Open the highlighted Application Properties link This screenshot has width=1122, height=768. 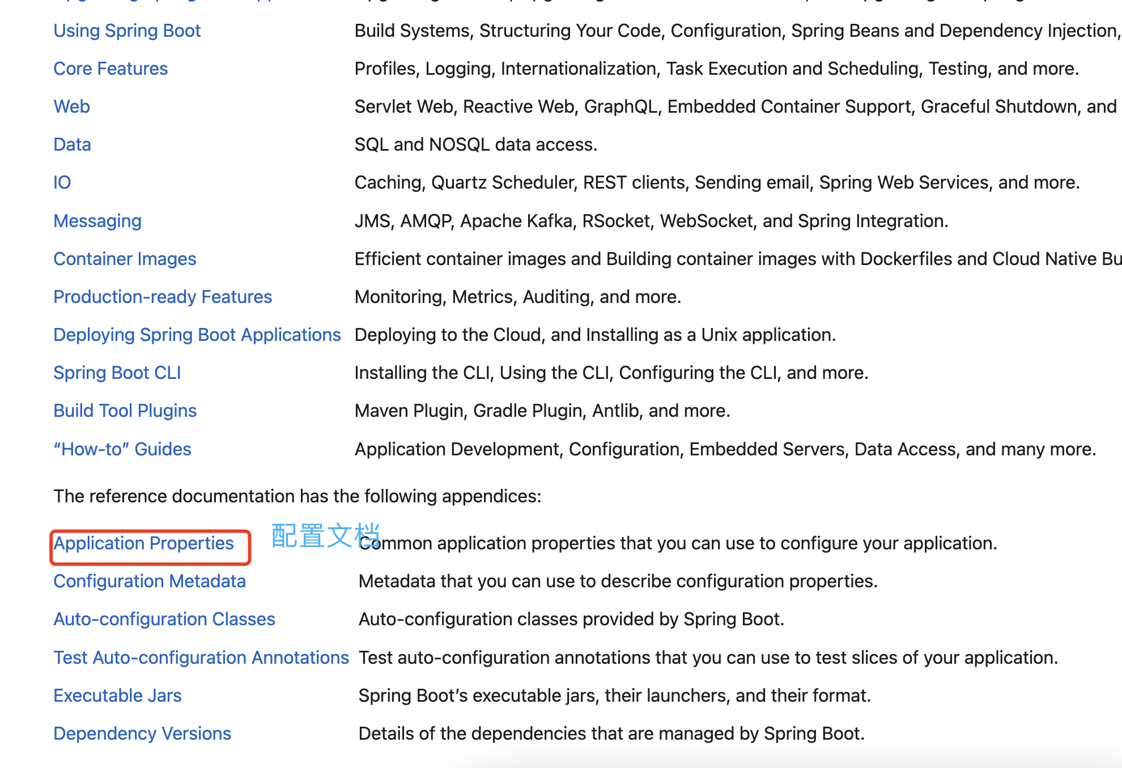tap(143, 543)
